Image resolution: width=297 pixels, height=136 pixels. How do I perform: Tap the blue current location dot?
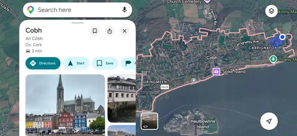pos(282,37)
